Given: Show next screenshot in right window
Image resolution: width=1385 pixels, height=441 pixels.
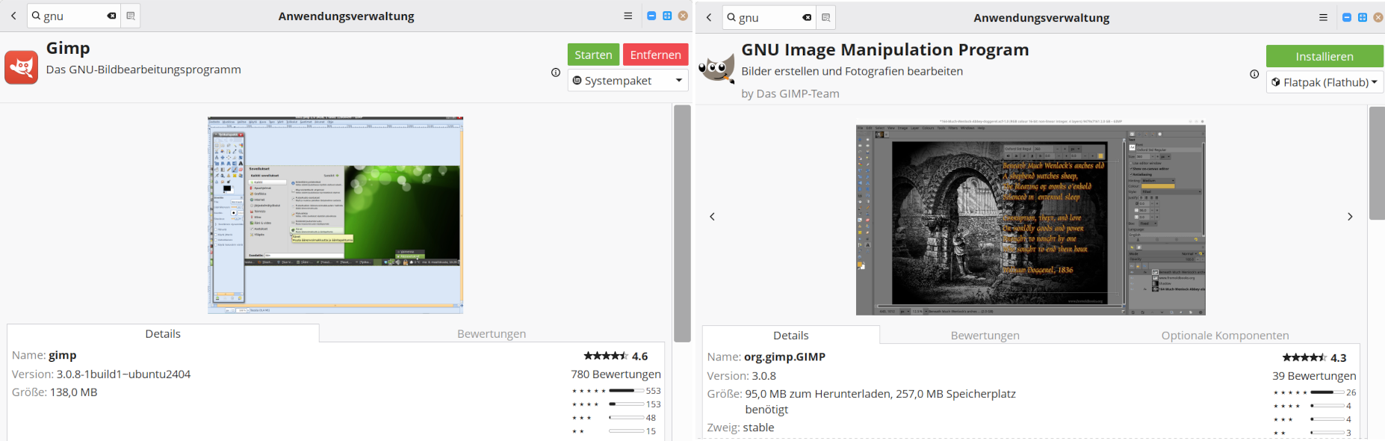Looking at the screenshot, I should tap(1350, 217).
